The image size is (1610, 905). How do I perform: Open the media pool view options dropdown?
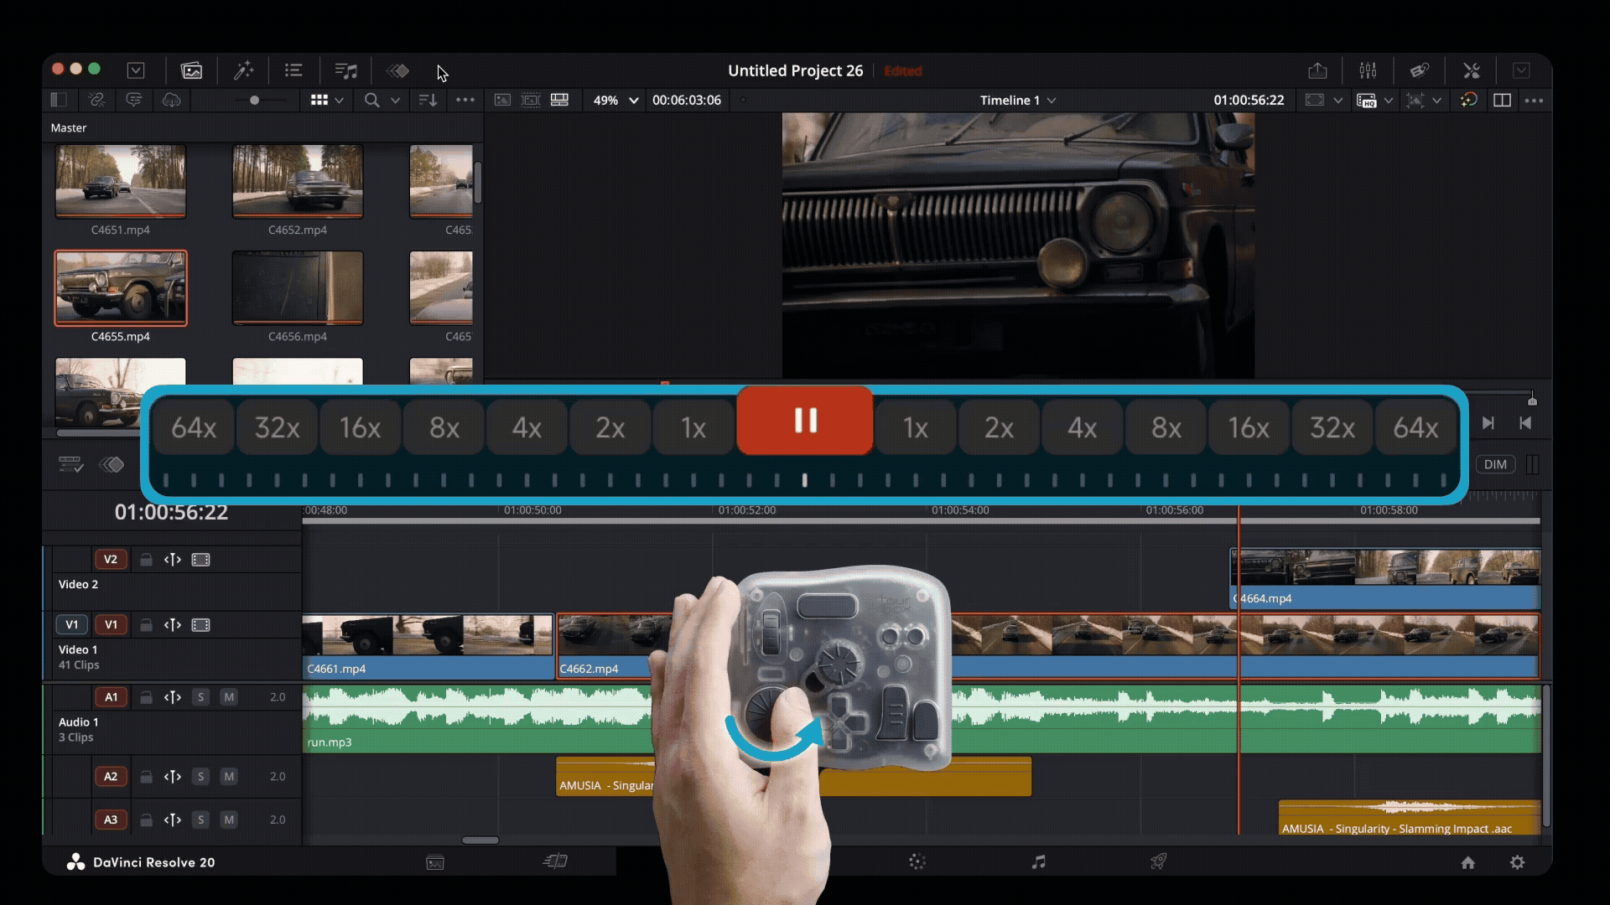point(326,100)
